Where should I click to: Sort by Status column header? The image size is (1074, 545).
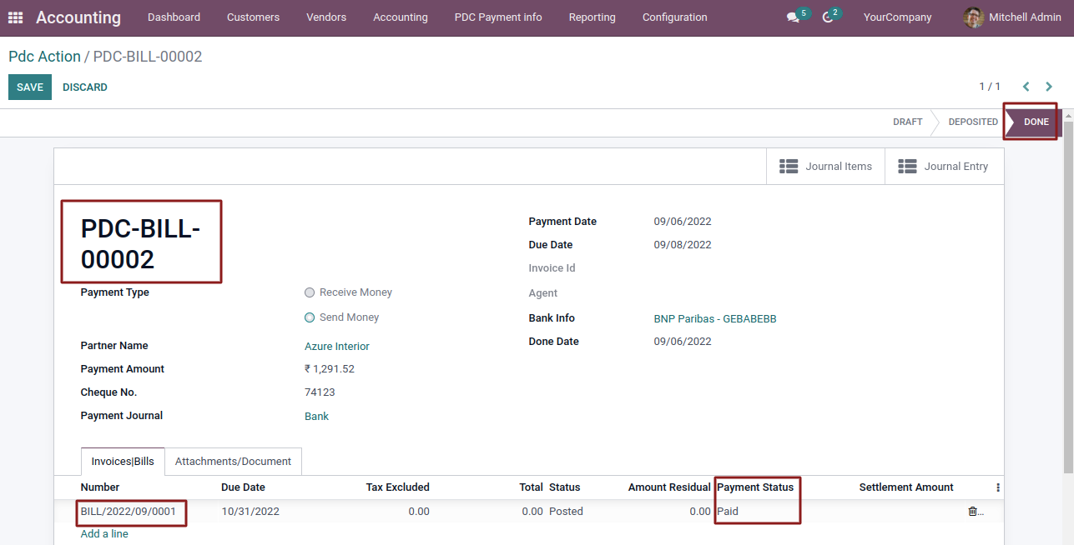point(565,487)
